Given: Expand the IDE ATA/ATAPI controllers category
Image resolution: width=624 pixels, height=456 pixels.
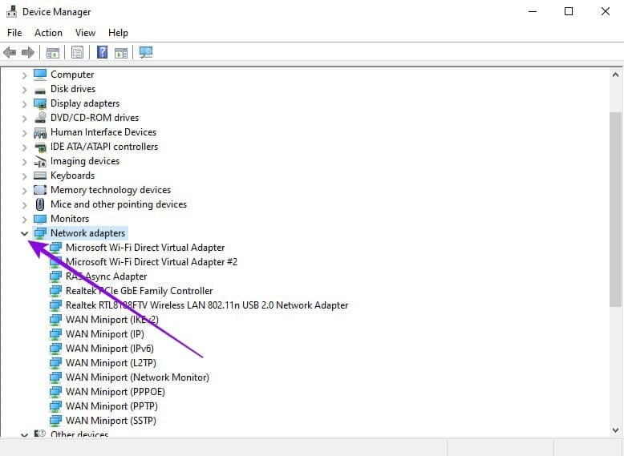Looking at the screenshot, I should 24,147.
